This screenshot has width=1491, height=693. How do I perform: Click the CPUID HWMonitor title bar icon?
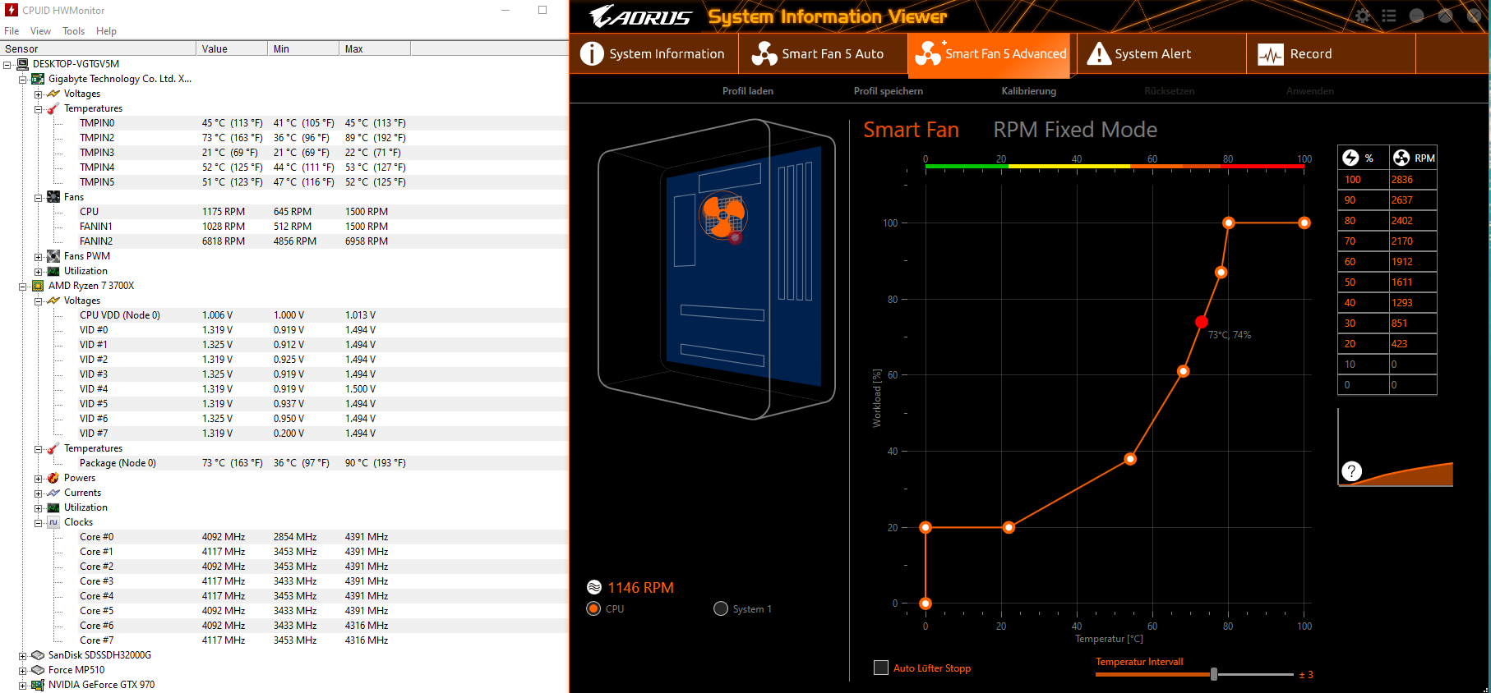coord(12,10)
